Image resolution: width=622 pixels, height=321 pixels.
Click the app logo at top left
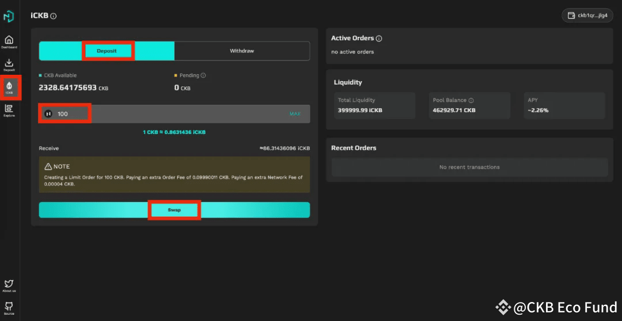[9, 16]
